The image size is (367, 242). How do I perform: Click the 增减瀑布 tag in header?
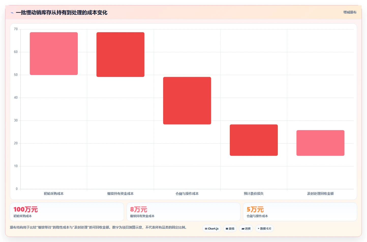[350, 12]
